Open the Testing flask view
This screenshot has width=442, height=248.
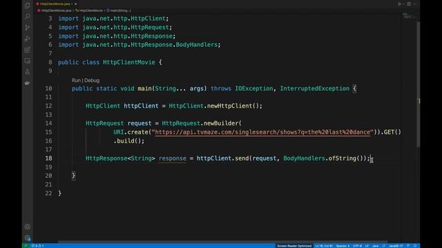[x=28, y=72]
